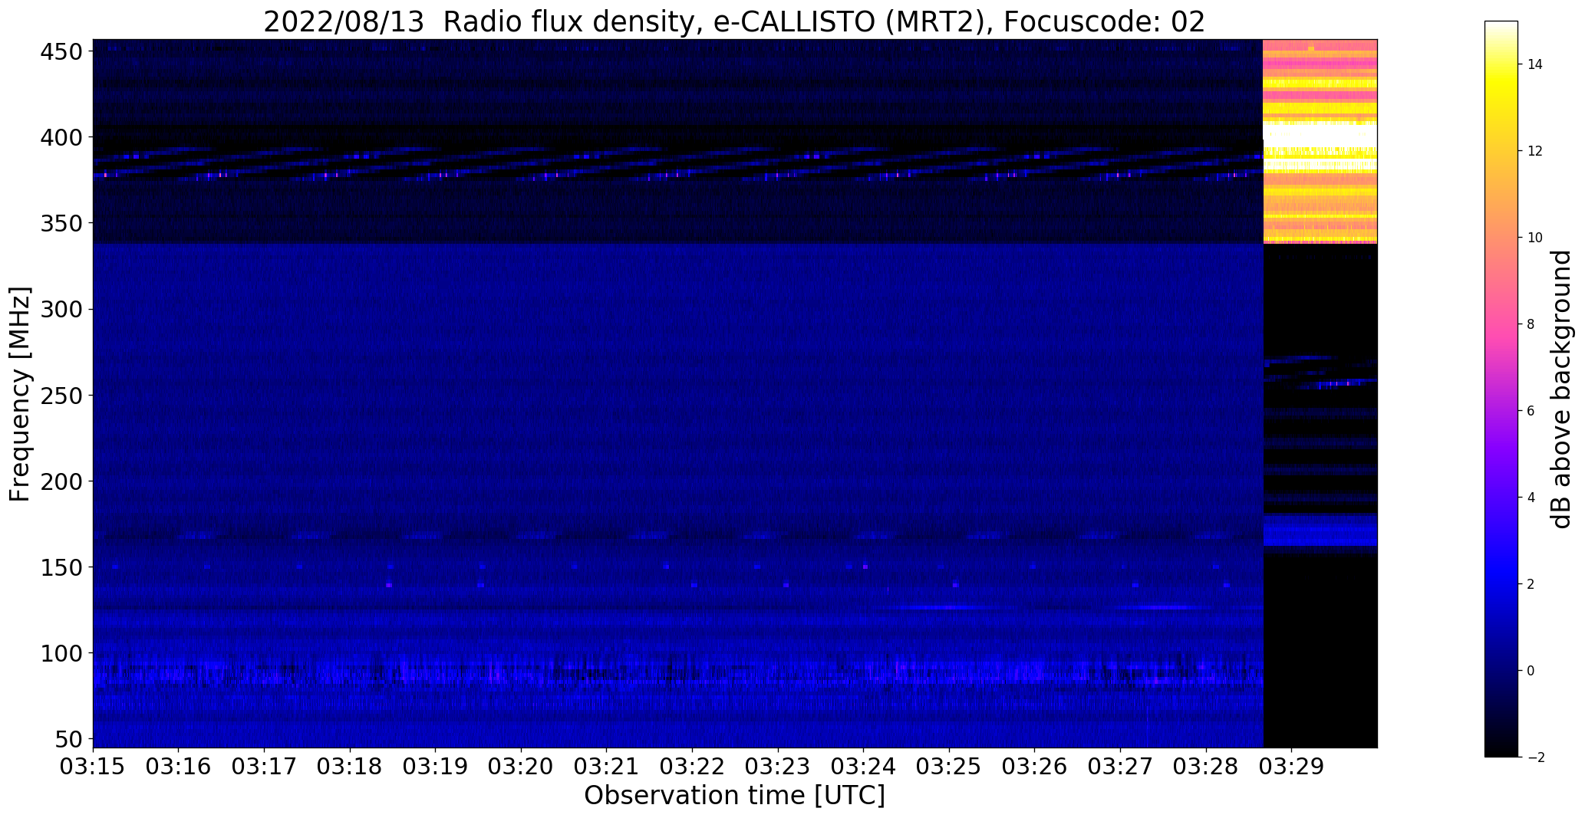The height and width of the screenshot is (818, 1585).
Task: Click the 03:21 time tick label
Action: pyautogui.click(x=607, y=766)
